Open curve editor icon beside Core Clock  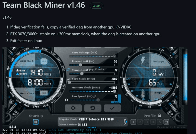click(68, 79)
